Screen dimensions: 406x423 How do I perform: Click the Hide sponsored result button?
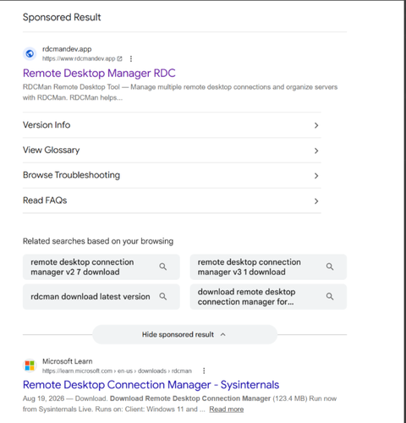pos(185,334)
